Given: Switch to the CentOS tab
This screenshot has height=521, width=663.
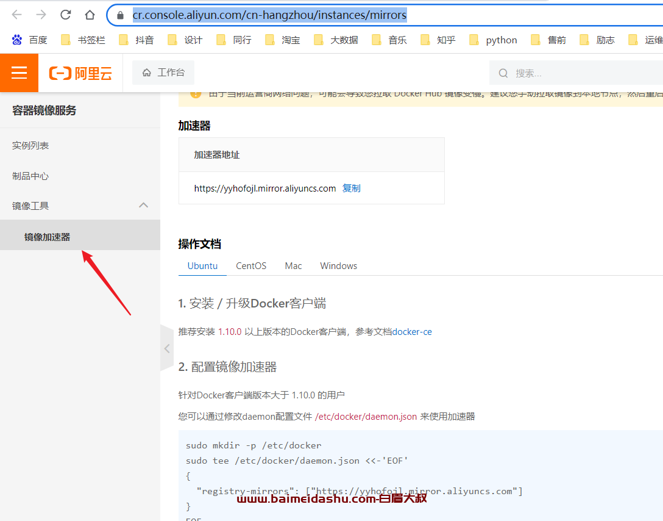Looking at the screenshot, I should pyautogui.click(x=251, y=266).
